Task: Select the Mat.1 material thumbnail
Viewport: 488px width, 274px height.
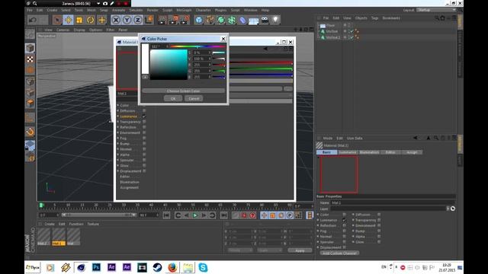Action: pyautogui.click(x=59, y=237)
